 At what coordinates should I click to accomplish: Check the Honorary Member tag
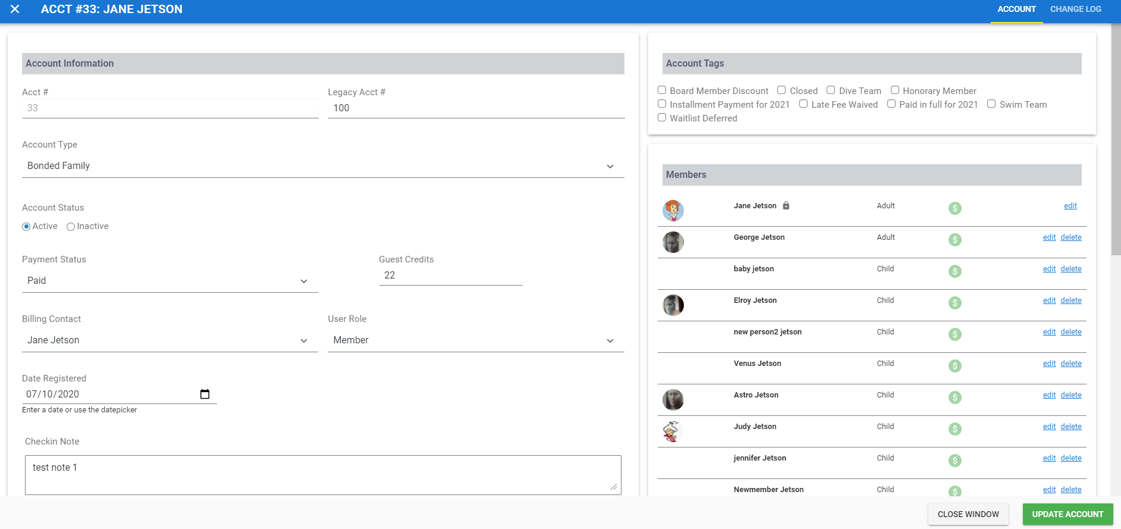pyautogui.click(x=894, y=90)
